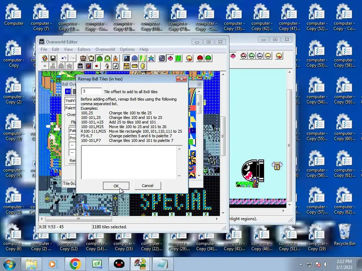The height and width of the screenshot is (271, 362).
Task: Click the Overworld Editor horizontal scrollbar thumb
Action: pos(78,219)
